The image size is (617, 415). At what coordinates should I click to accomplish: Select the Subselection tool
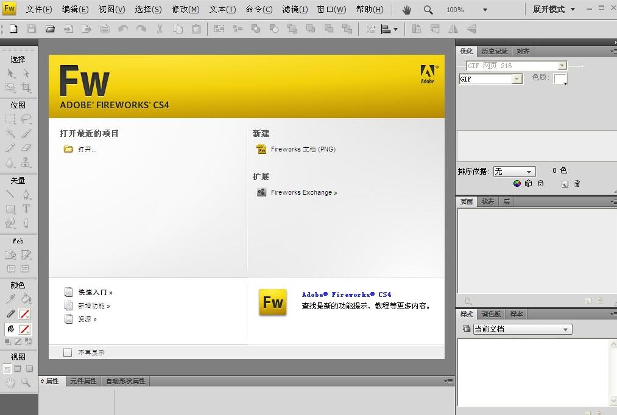click(26, 74)
